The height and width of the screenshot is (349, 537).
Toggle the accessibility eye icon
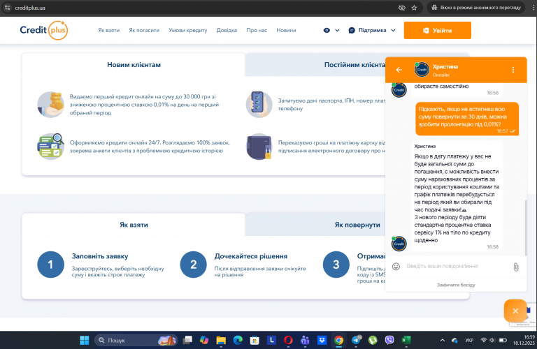(327, 31)
